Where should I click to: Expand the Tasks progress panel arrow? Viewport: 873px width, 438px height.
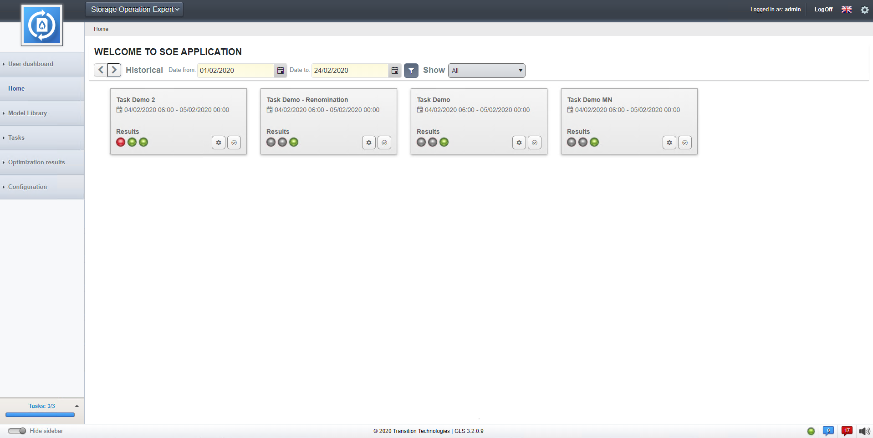(77, 406)
